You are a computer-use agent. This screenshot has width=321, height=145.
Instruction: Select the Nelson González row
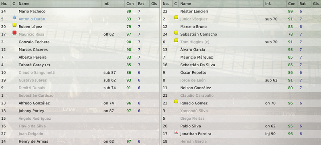241,88
